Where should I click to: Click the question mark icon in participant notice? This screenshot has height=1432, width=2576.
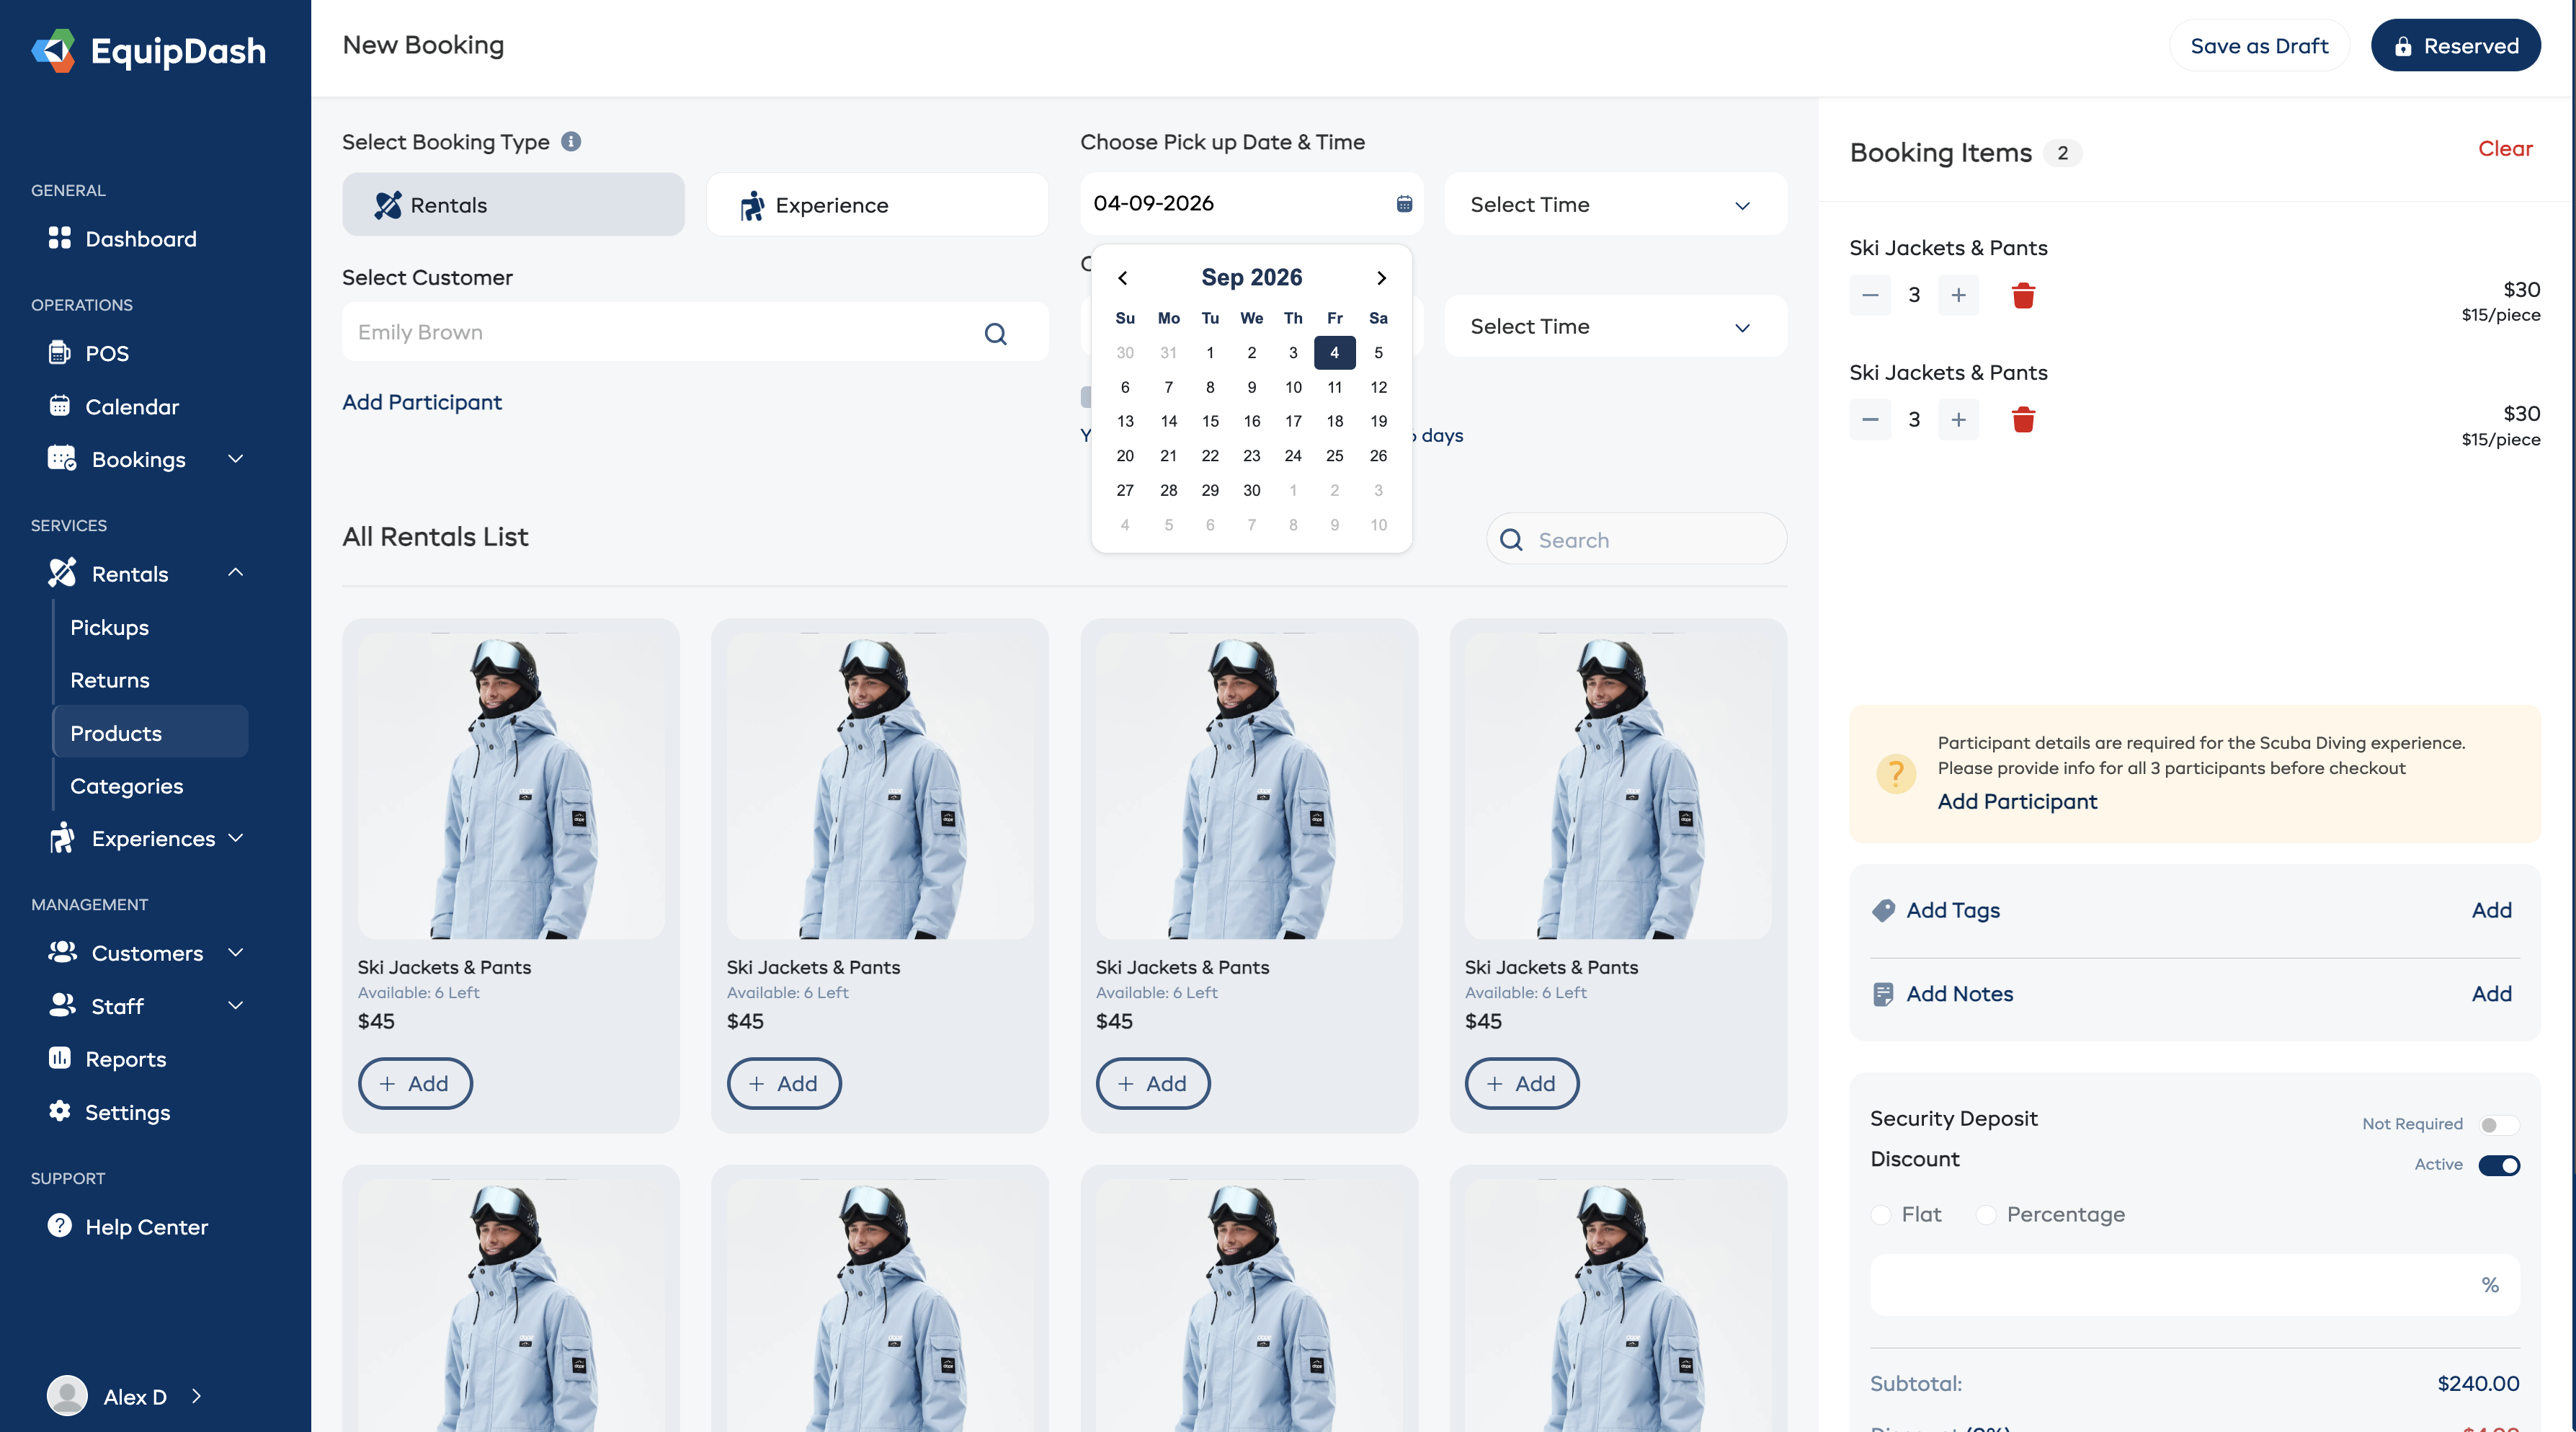1896,773
